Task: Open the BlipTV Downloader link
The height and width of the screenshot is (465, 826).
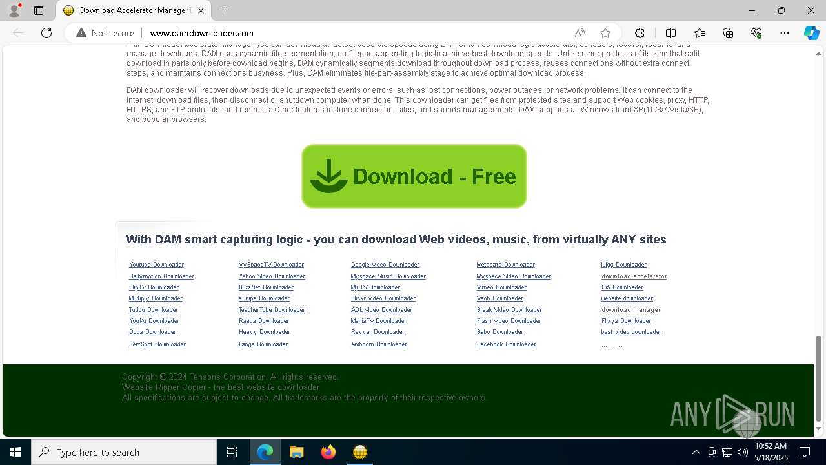Action: 154,287
